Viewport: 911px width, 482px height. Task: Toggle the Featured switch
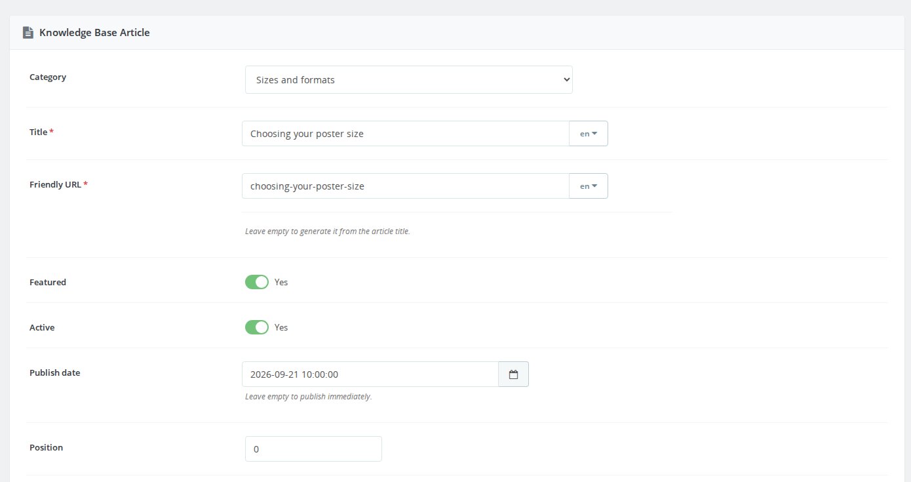(x=257, y=282)
